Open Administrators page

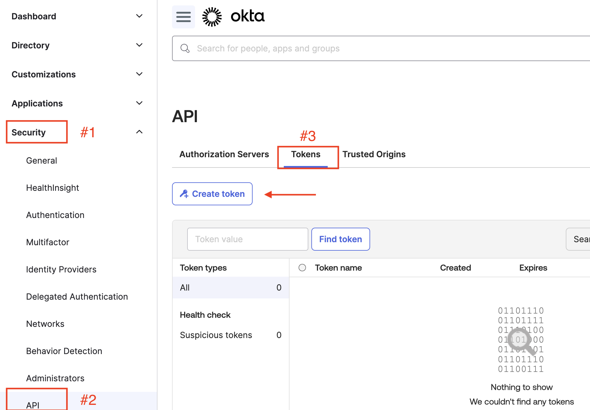(55, 378)
